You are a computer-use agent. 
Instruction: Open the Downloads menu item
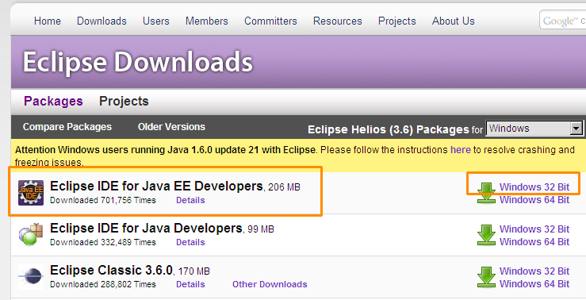[101, 21]
